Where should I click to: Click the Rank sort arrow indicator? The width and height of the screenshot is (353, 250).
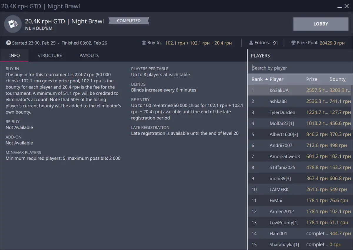coord(267,79)
